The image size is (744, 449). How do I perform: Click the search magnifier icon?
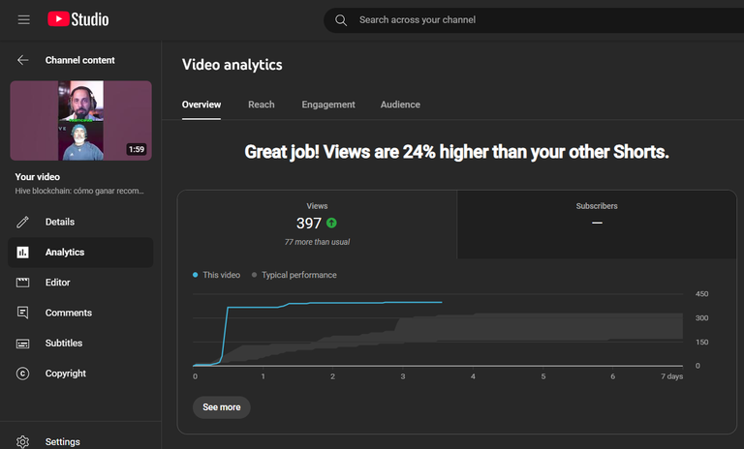pos(341,20)
